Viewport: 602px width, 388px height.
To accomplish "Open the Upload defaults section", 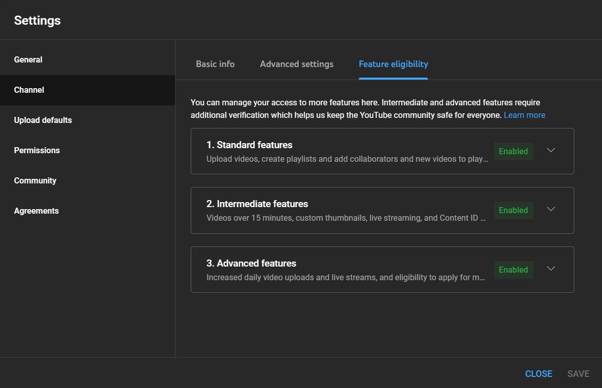I will 43,120.
